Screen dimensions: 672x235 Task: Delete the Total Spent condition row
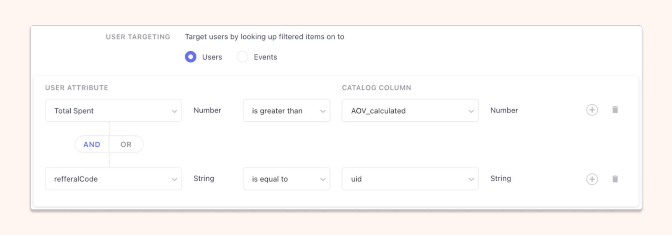(x=615, y=110)
